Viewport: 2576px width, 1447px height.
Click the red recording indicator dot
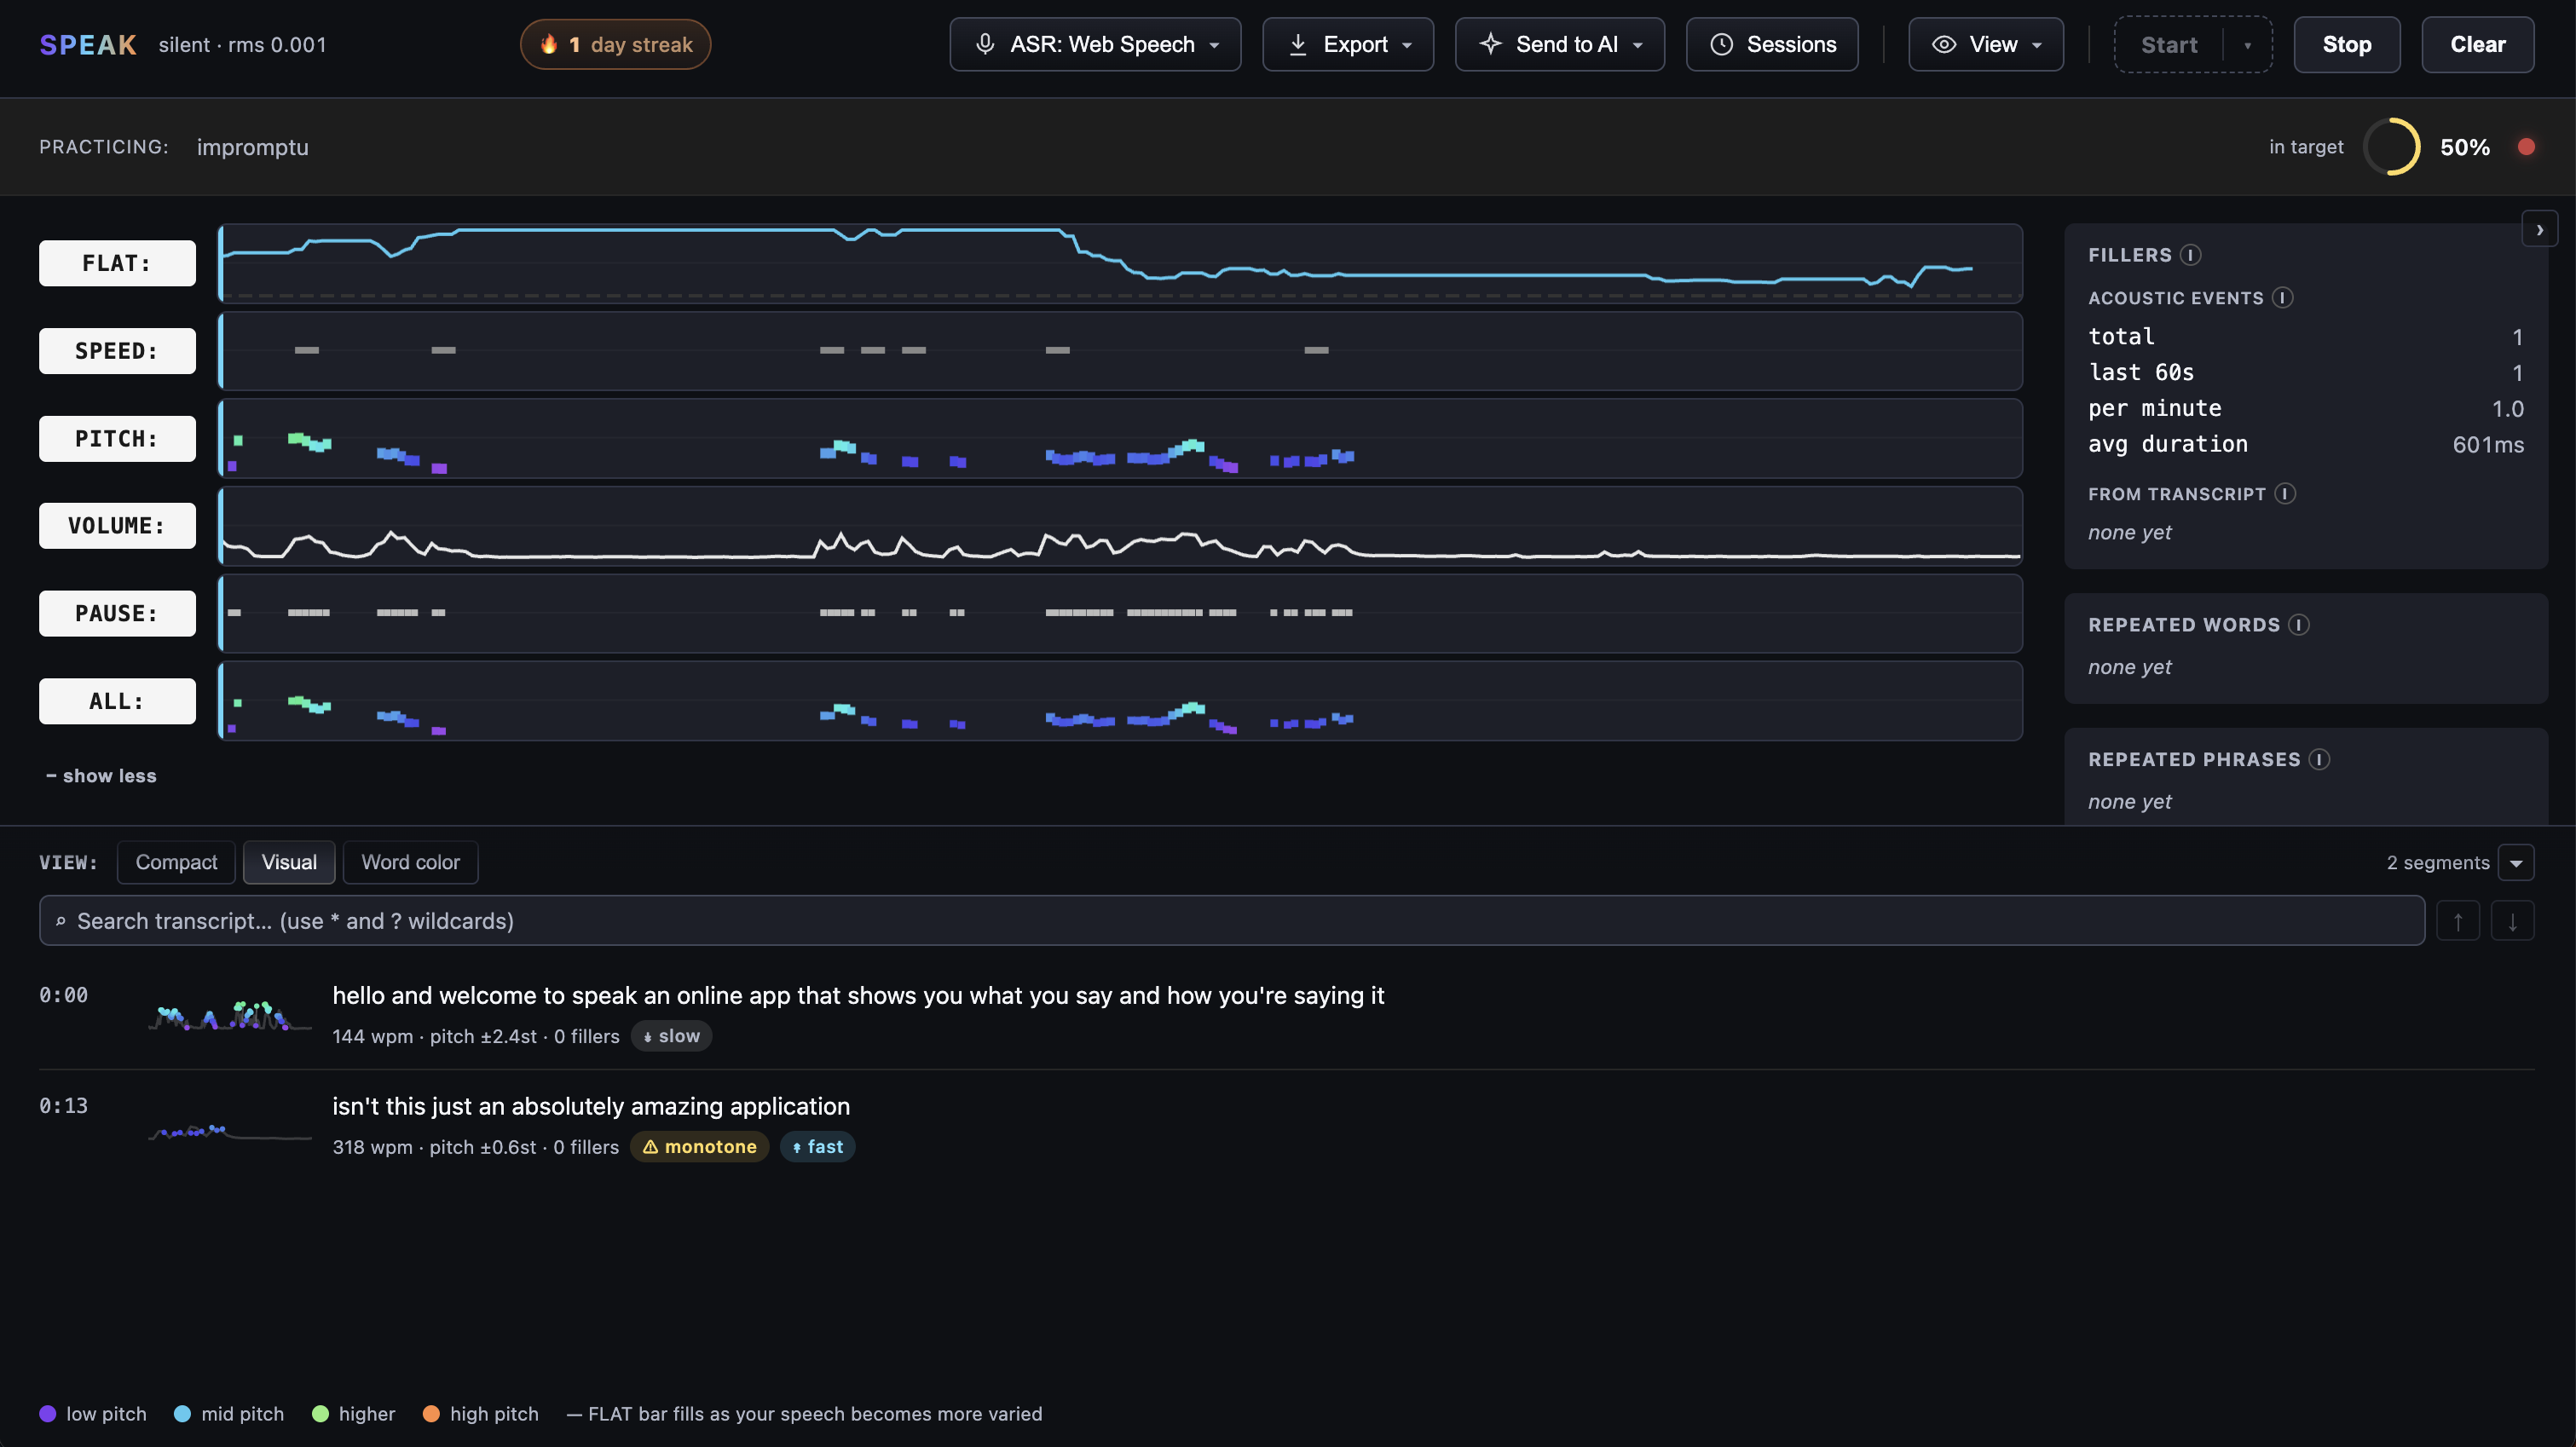point(2526,147)
